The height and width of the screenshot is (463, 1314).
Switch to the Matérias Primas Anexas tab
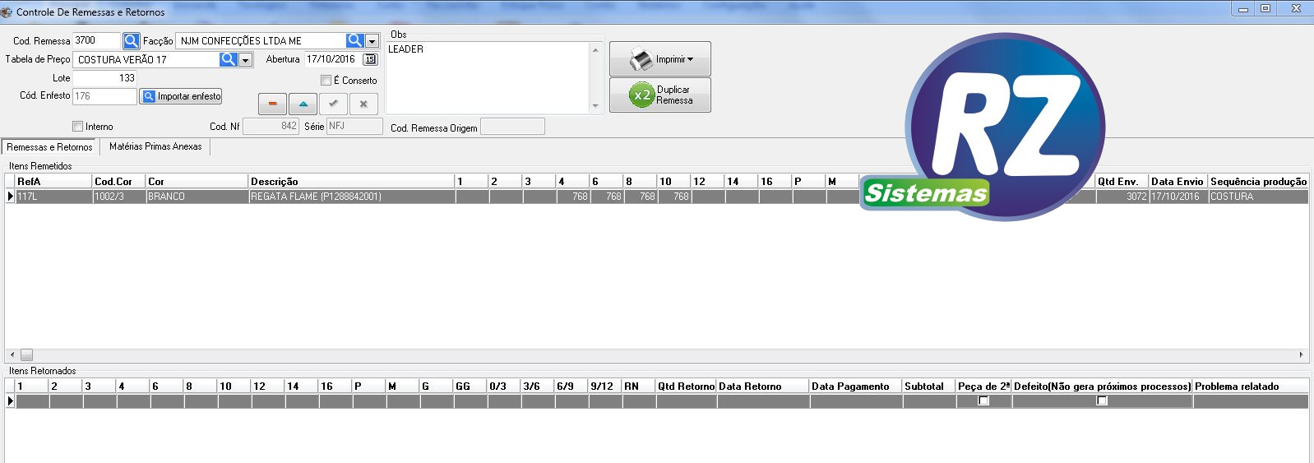pos(155,146)
